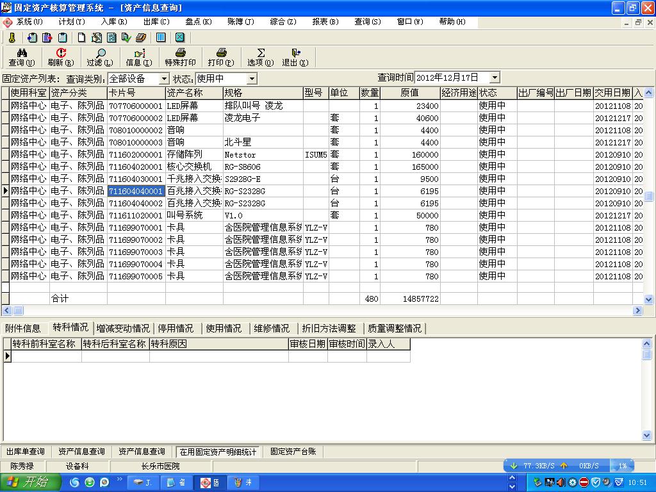Select card number cell 707706000001
Image resolution: width=656 pixels, height=492 pixels.
coord(136,106)
